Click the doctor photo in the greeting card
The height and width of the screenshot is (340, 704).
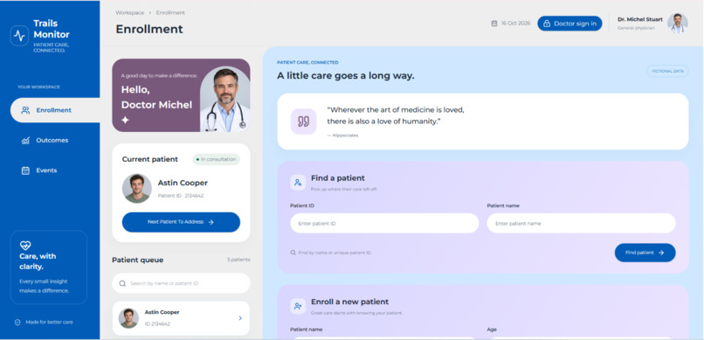pos(225,100)
